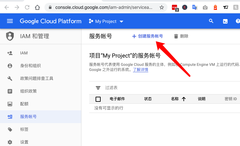
Task: Open the gray extension icon at toolbar end
Action: (236, 7)
